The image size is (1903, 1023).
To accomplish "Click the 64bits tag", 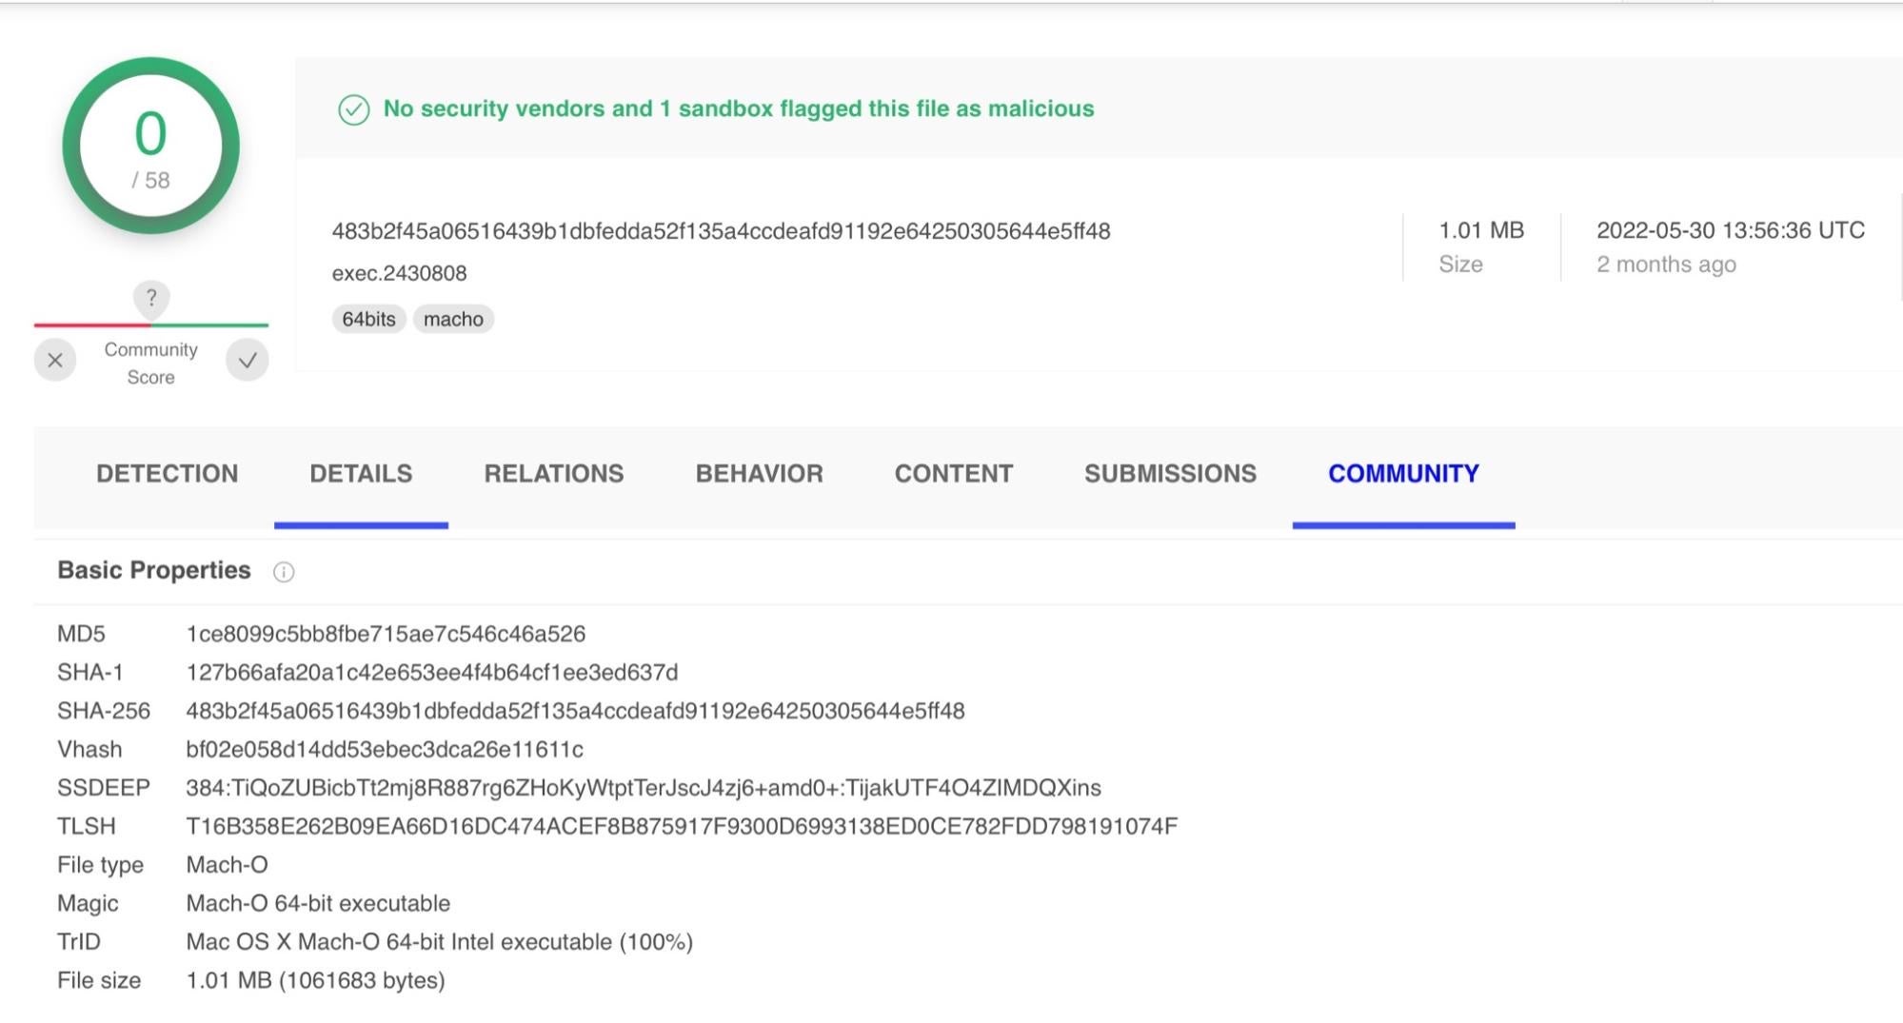I will [368, 319].
